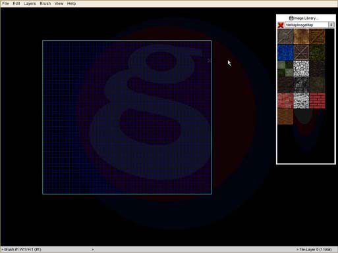
Task: Open the Help menu
Action: (71, 3)
